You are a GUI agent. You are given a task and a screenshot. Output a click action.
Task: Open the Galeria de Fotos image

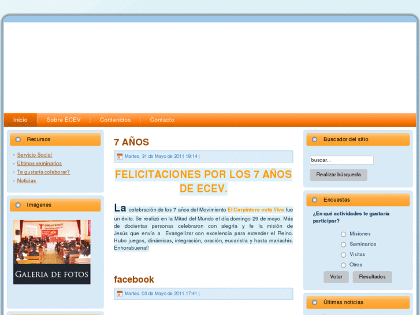tap(52, 252)
